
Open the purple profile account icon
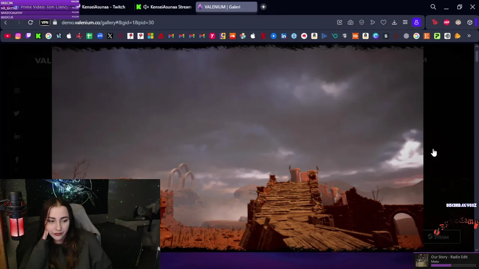416,22
